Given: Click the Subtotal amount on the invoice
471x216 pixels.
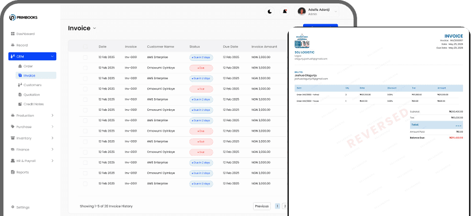Looking at the screenshot, I should [456, 111].
